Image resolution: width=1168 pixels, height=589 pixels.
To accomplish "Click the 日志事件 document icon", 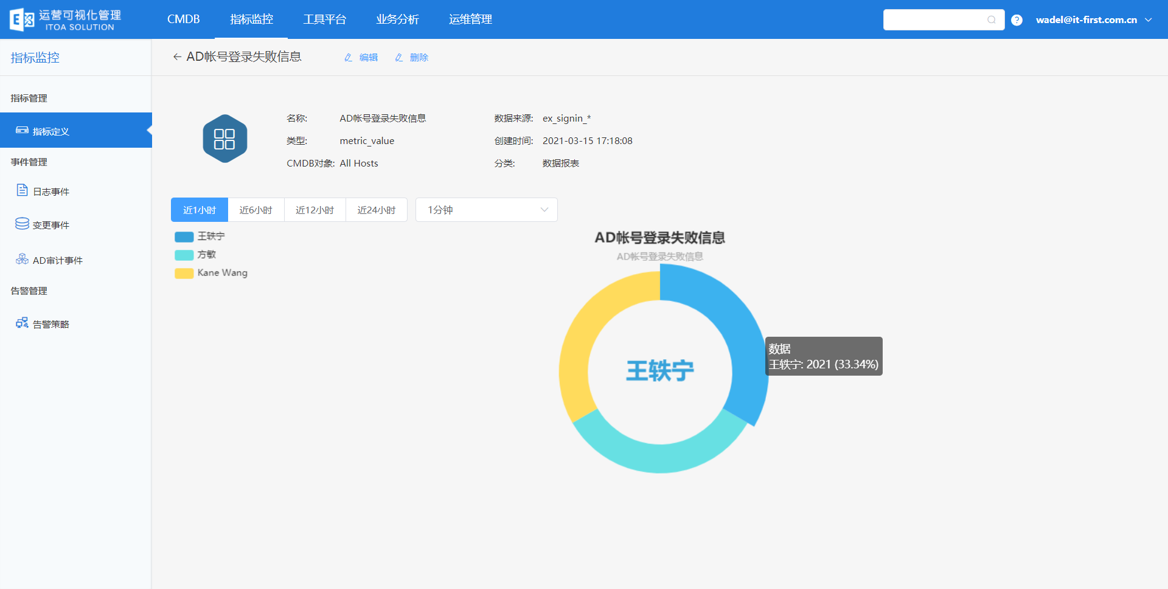I will 22,190.
